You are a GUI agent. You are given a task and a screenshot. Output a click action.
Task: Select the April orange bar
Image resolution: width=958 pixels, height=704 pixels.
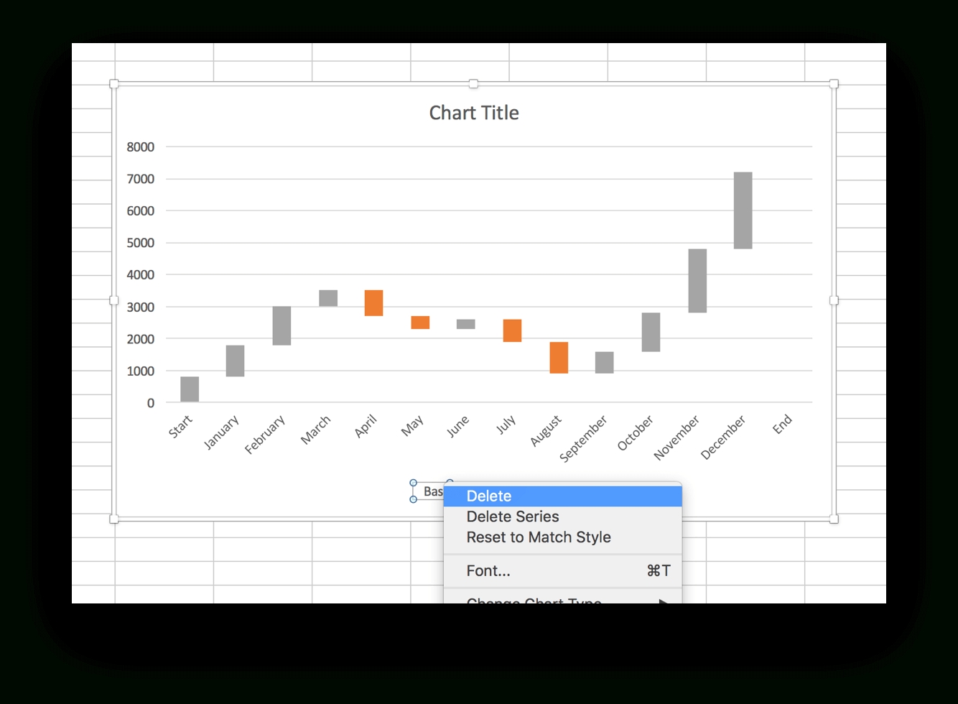[373, 303]
